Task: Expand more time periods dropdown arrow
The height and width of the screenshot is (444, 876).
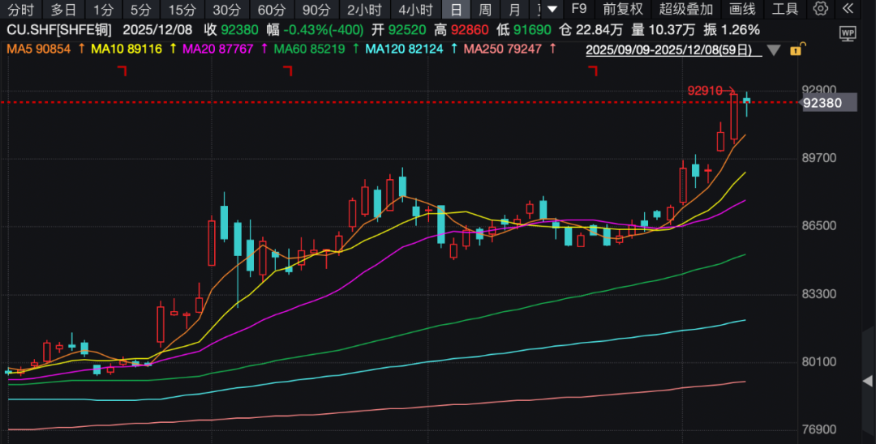Action: coord(552,10)
